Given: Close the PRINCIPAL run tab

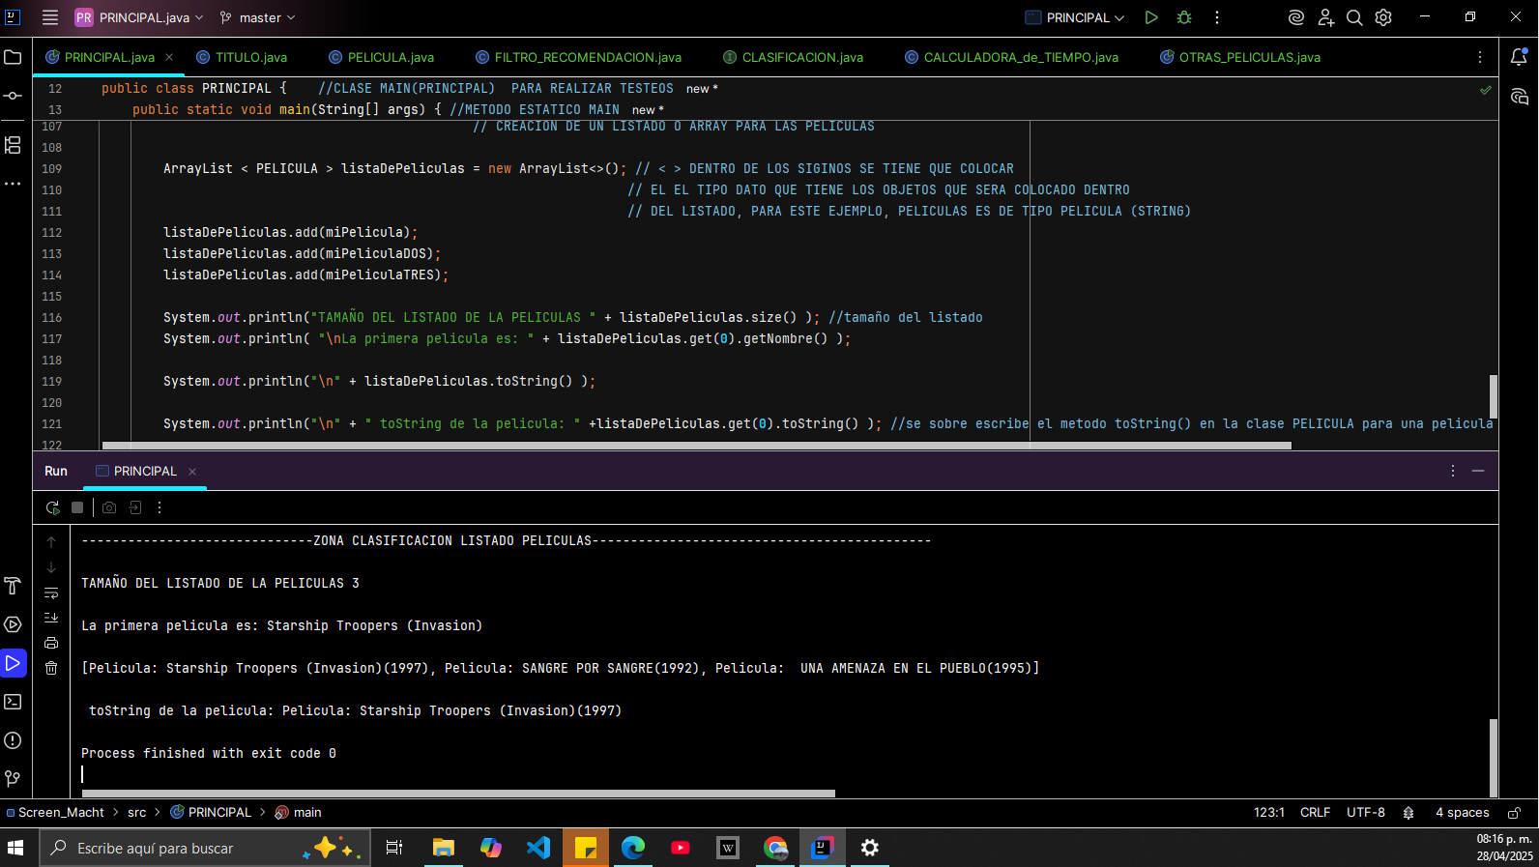Looking at the screenshot, I should (x=192, y=471).
